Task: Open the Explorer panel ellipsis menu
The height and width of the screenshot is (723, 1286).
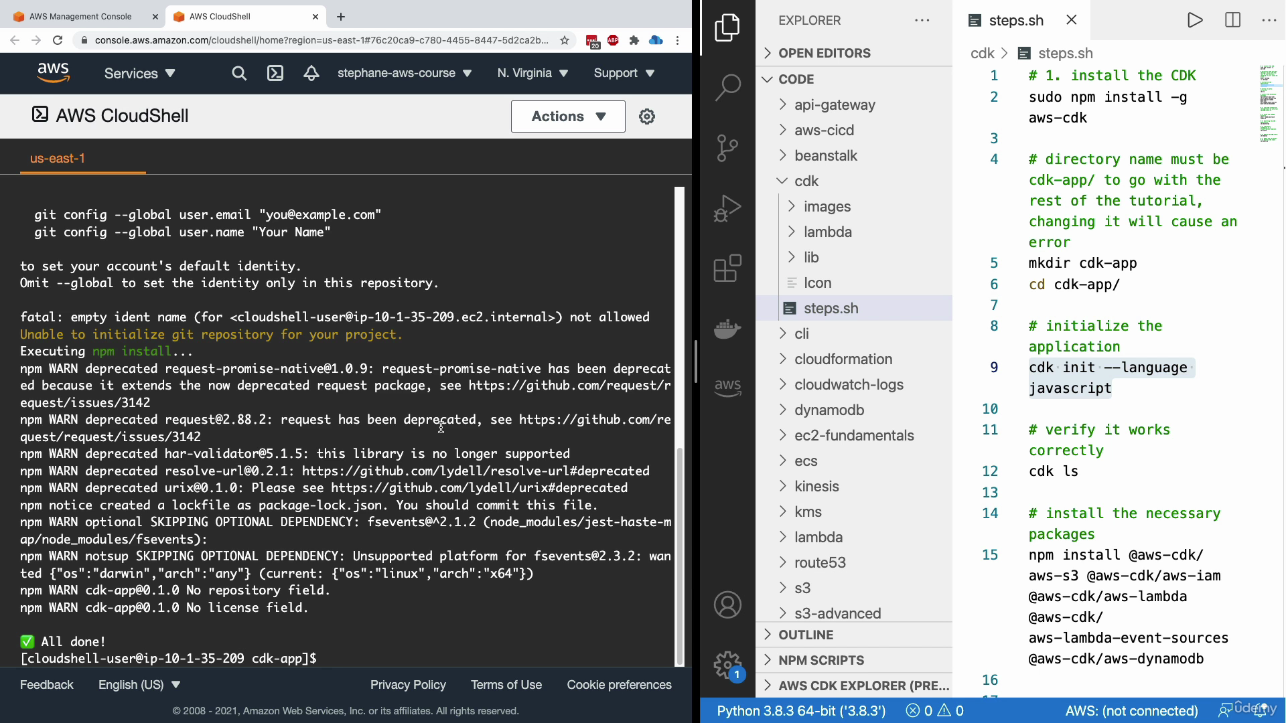Action: click(x=922, y=20)
